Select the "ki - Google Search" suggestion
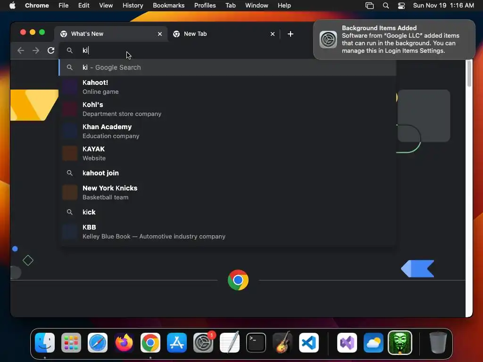The height and width of the screenshot is (362, 483). (227, 67)
